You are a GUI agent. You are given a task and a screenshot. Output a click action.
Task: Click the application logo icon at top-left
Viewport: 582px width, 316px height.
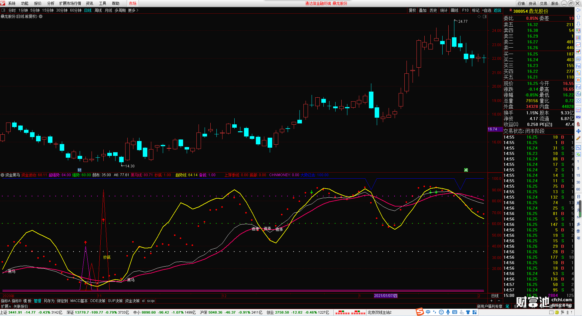(x=3, y=3)
